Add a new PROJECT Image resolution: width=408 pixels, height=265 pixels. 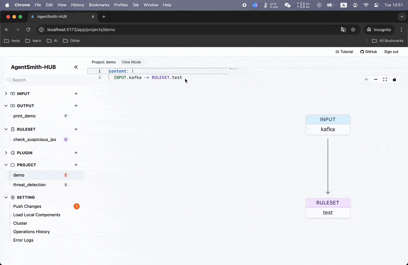[76, 165]
